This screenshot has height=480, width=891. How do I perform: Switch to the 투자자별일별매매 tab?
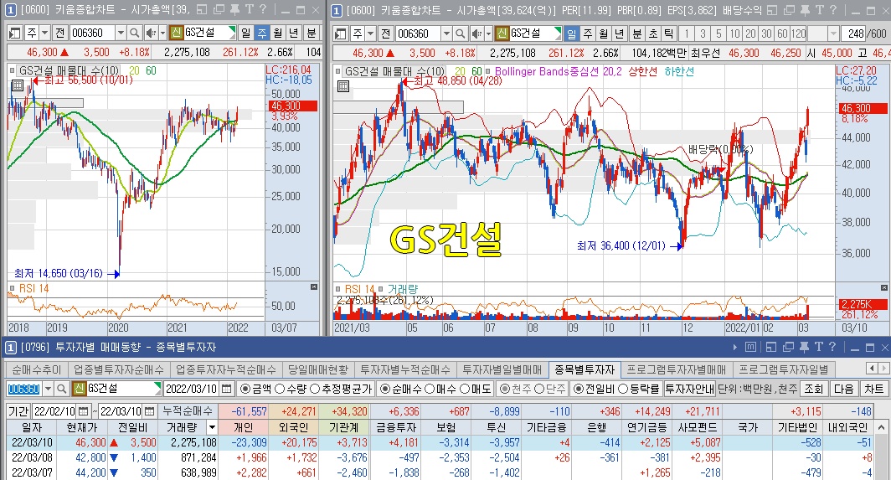(502, 369)
